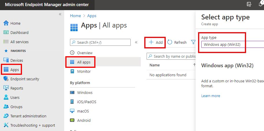The width and height of the screenshot is (264, 131).
Task: Sort by the Name column arrow
Action: pos(194,65)
